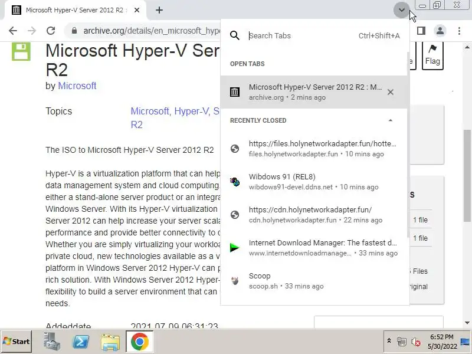The width and height of the screenshot is (472, 354).
Task: Open the Chrome profile avatar
Action: 440,31
